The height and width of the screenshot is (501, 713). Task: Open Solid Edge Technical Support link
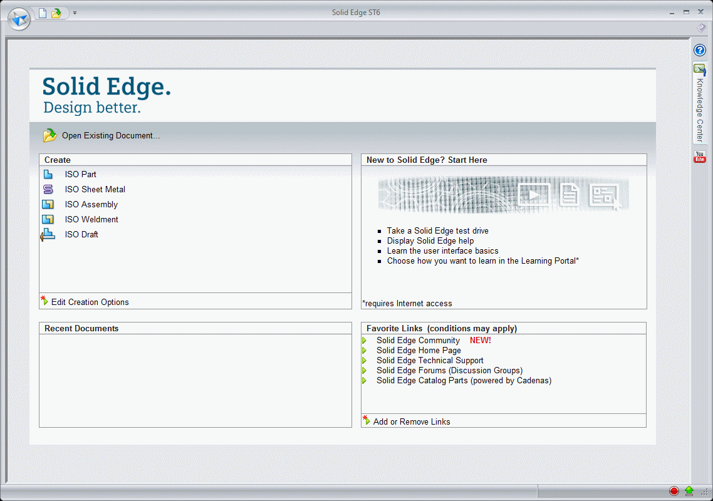(x=430, y=360)
